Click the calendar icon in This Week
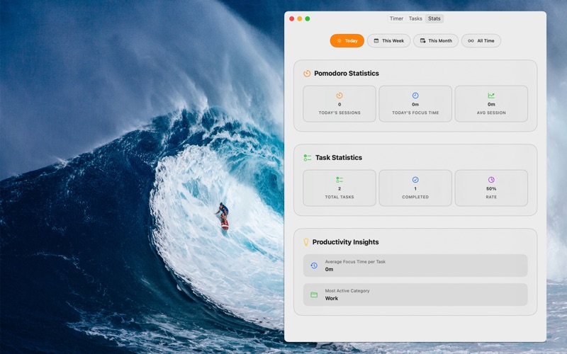Viewport: 567px width, 354px height. coord(376,41)
